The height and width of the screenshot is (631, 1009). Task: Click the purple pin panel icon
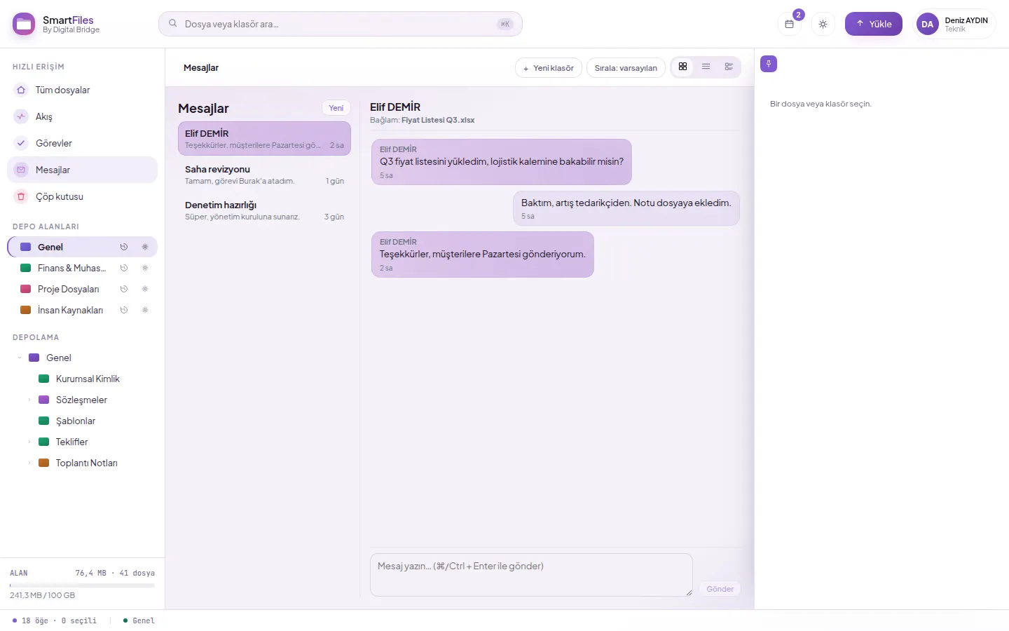769,64
